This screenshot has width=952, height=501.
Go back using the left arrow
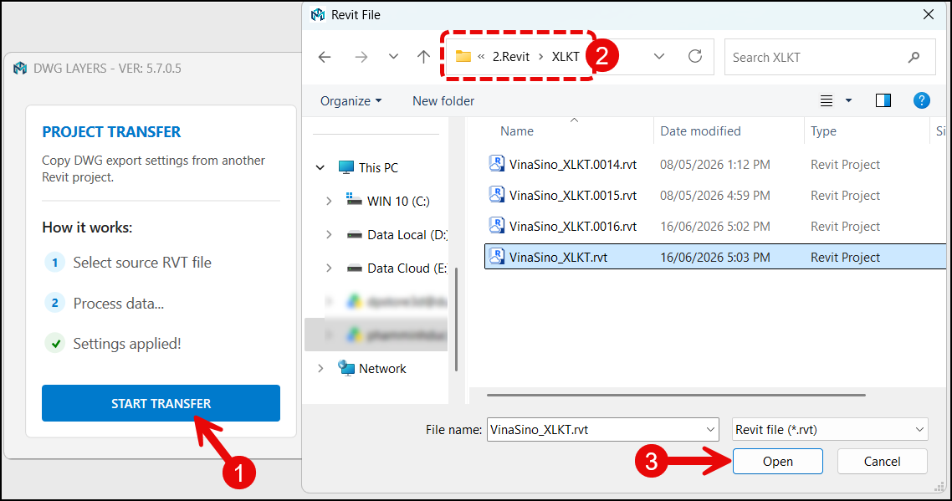(325, 57)
